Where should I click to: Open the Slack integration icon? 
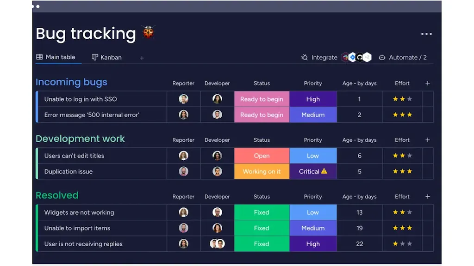coord(345,57)
